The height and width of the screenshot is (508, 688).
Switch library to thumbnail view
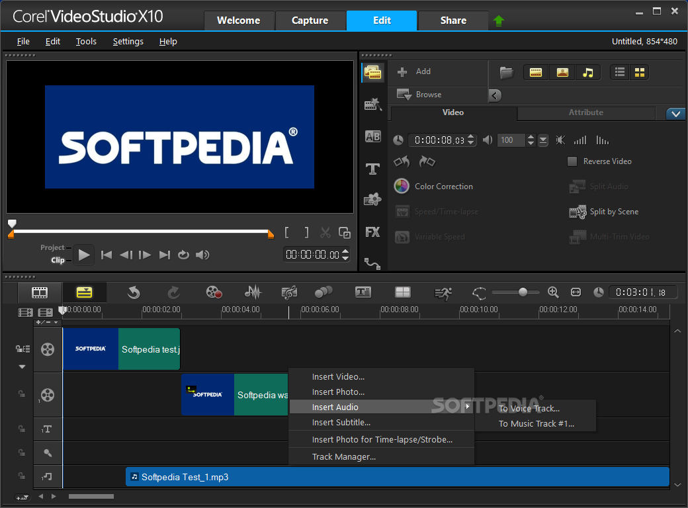pos(639,72)
